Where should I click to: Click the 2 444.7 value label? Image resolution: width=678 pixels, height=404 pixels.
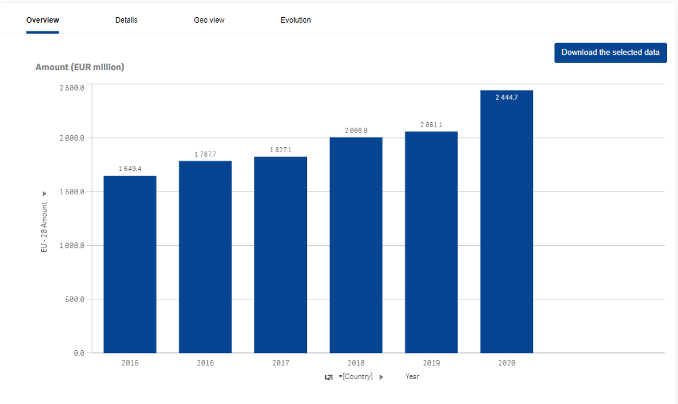click(x=506, y=97)
